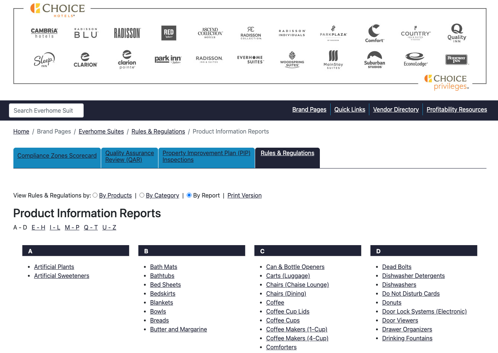
Task: Open the Dead Bolts report
Action: pyautogui.click(x=397, y=267)
